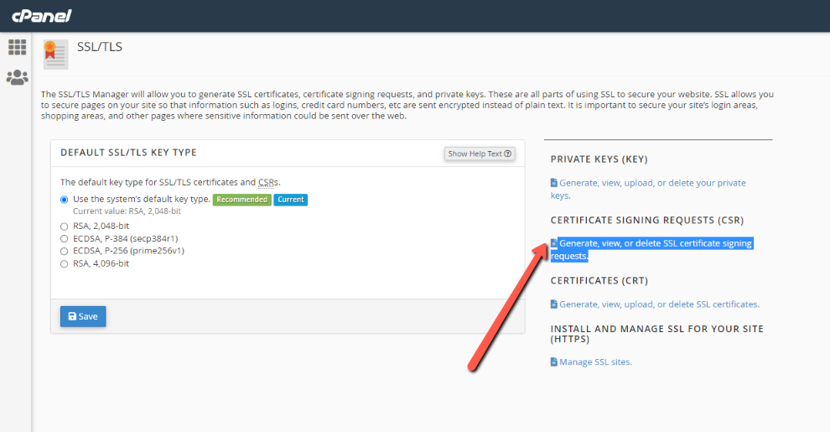Choose ECDSA, P-384 (secp384r1) key type
Viewport: 830px width, 432px height.
[x=64, y=239]
